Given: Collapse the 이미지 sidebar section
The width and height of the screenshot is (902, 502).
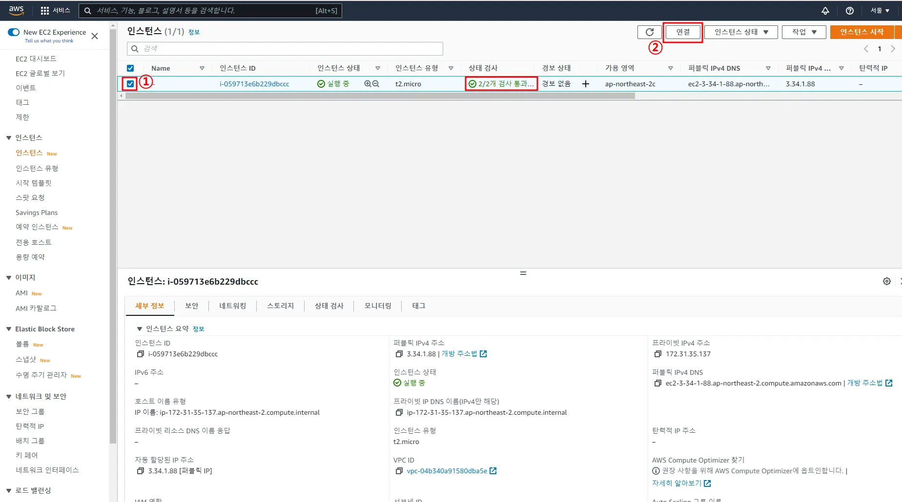Looking at the screenshot, I should pos(9,278).
